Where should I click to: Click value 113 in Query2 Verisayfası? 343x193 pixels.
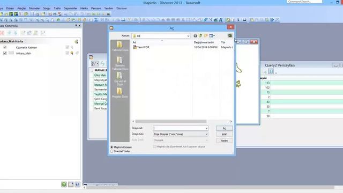click(x=267, y=83)
